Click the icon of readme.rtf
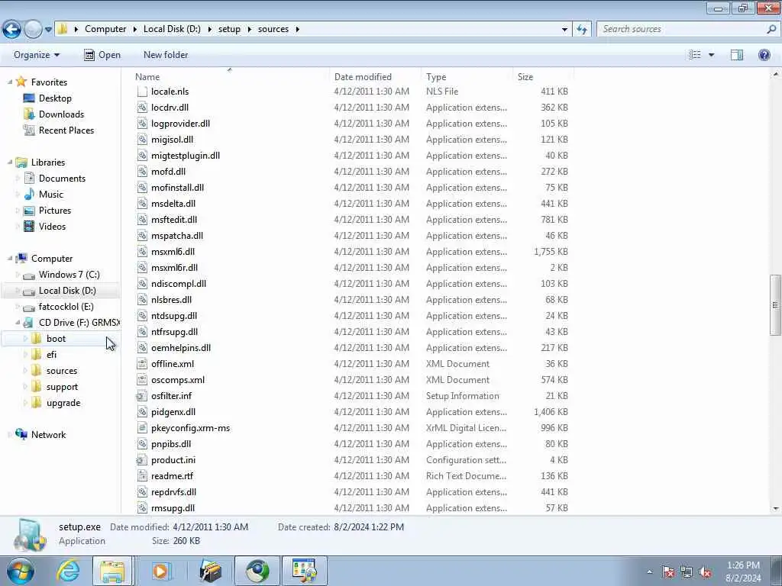Viewport: 782px width, 586px height. click(142, 476)
